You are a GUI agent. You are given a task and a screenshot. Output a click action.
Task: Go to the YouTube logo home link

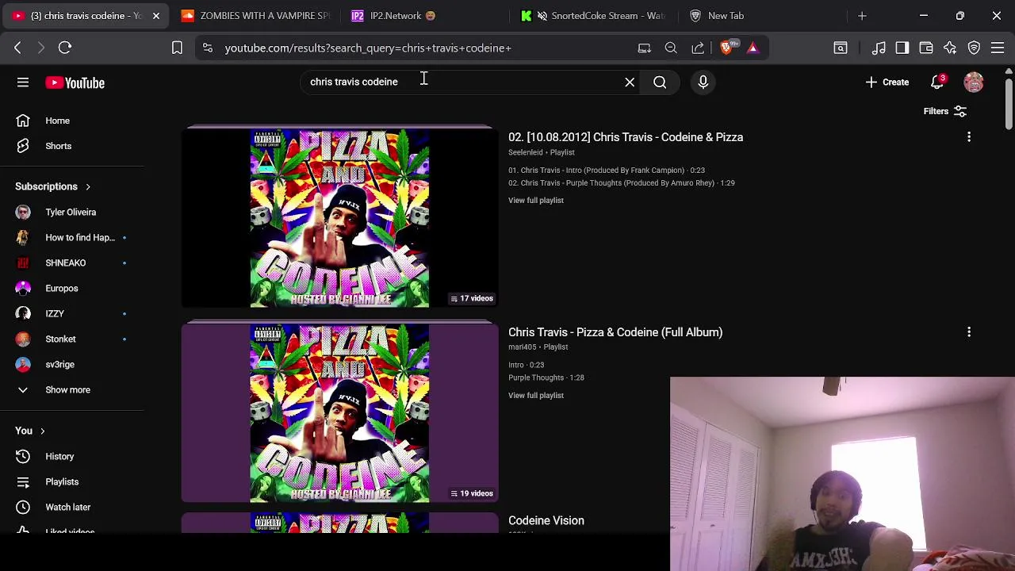pos(75,82)
